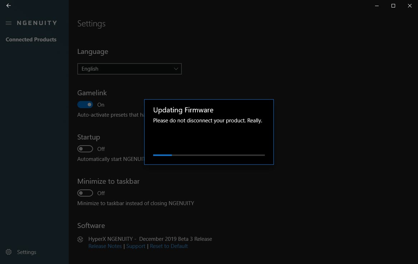Screen dimensions: 418x264
Task: Click the Startup section heading
Action: point(89,137)
